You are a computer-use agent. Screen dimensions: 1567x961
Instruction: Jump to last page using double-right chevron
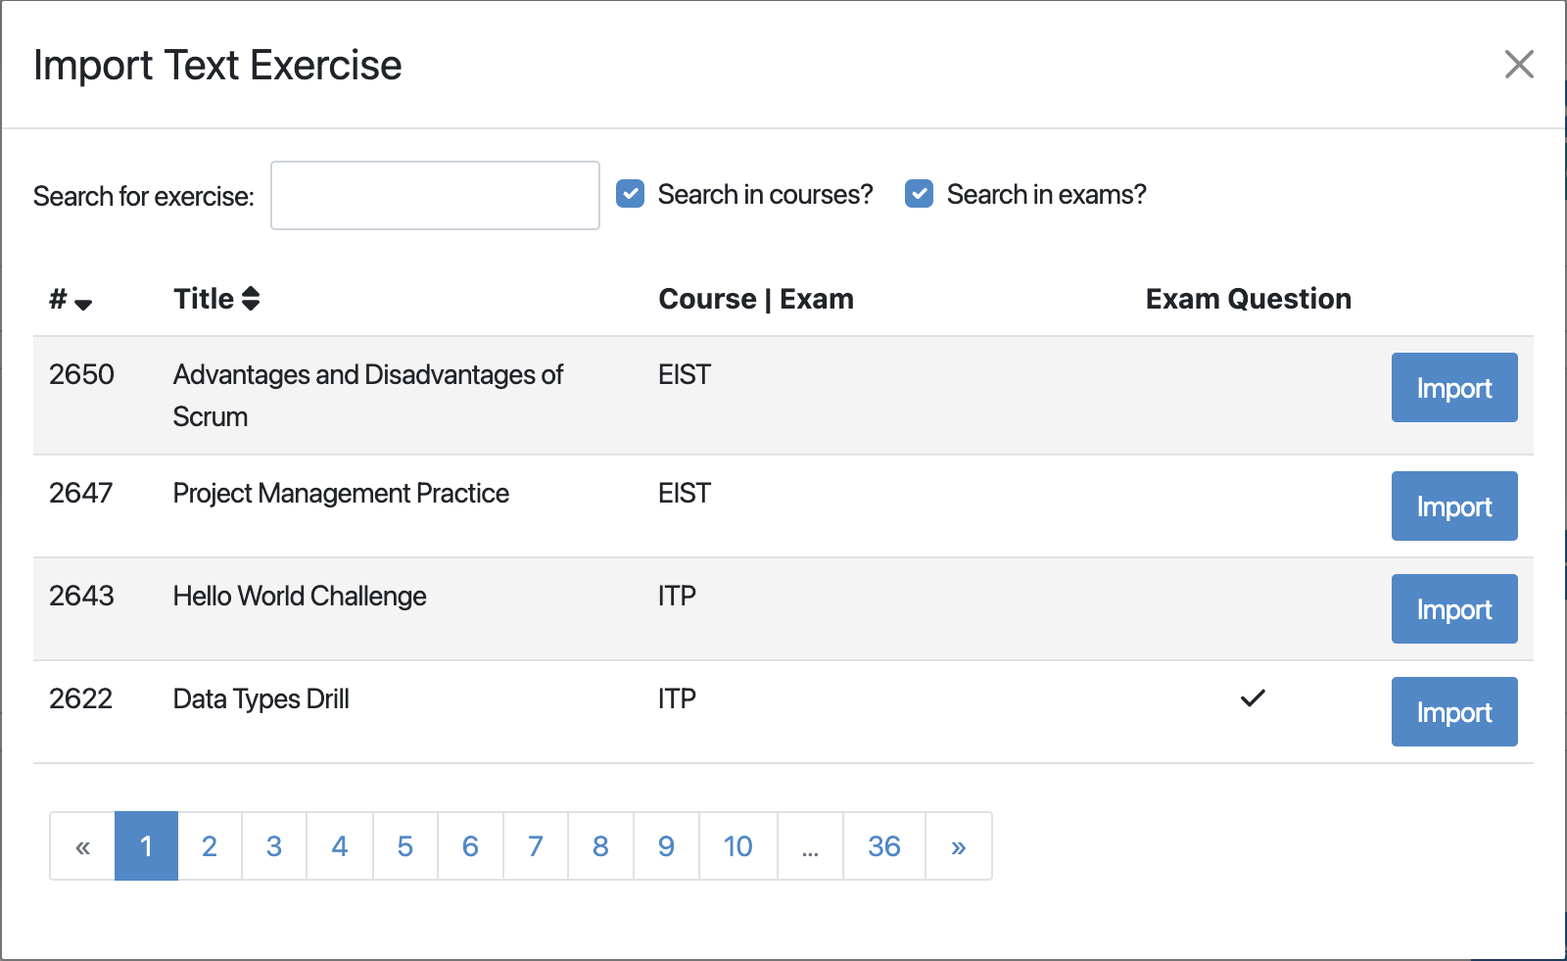[x=958, y=845]
